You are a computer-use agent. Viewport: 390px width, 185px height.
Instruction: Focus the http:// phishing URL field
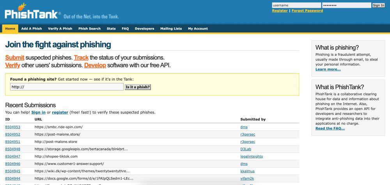coord(67,87)
